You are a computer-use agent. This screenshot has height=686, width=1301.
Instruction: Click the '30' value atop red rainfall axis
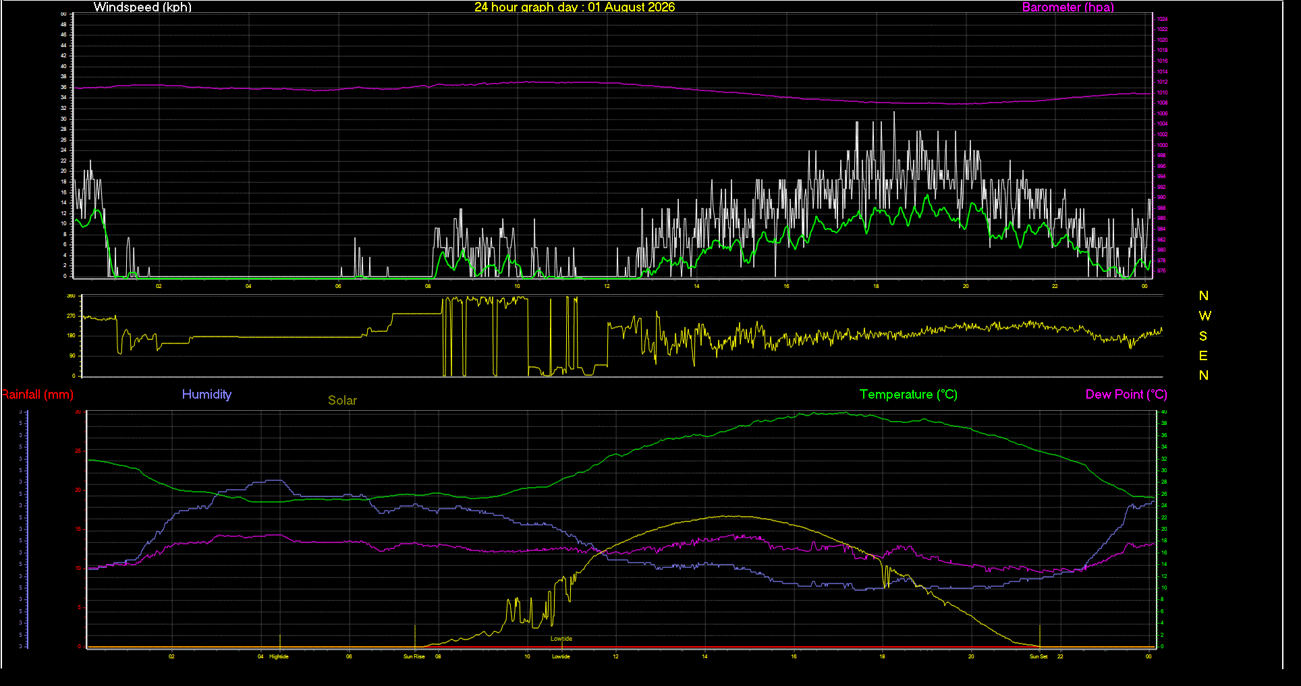(78, 412)
